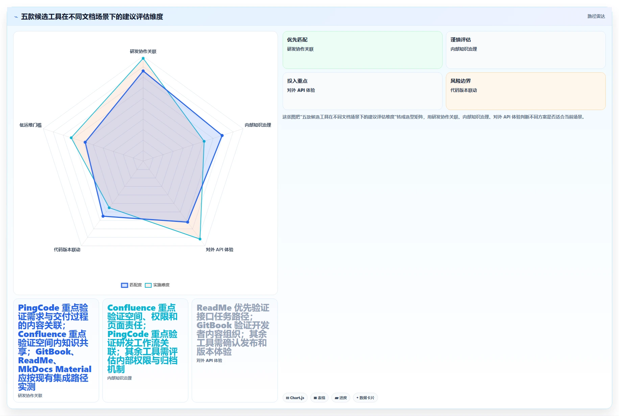Select the PingCode 重点验证需求 summary card
This screenshot has width=619, height=416.
[56, 350]
